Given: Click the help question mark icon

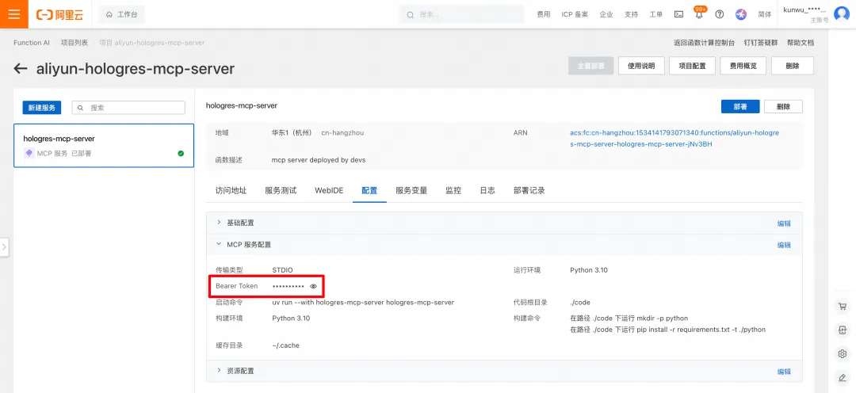Looking at the screenshot, I should (x=720, y=15).
